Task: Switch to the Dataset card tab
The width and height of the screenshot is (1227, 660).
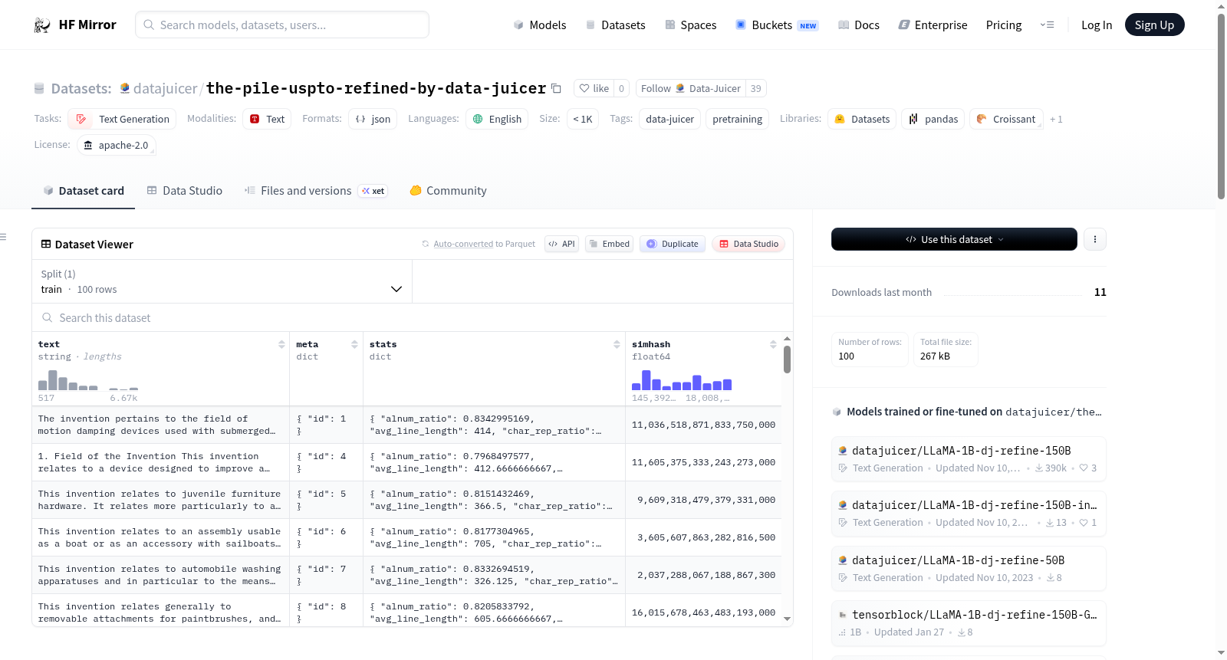Action: (83, 191)
